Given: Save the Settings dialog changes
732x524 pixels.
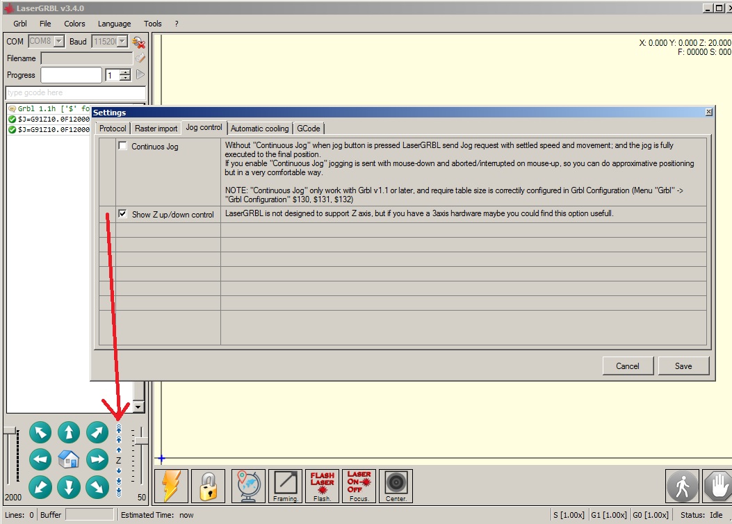Looking at the screenshot, I should 683,366.
